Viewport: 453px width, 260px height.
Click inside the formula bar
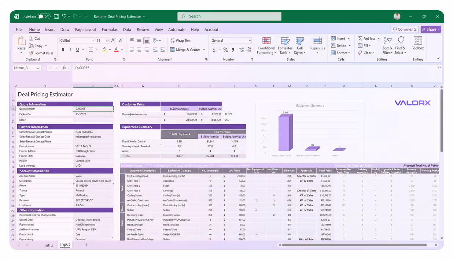147,68
